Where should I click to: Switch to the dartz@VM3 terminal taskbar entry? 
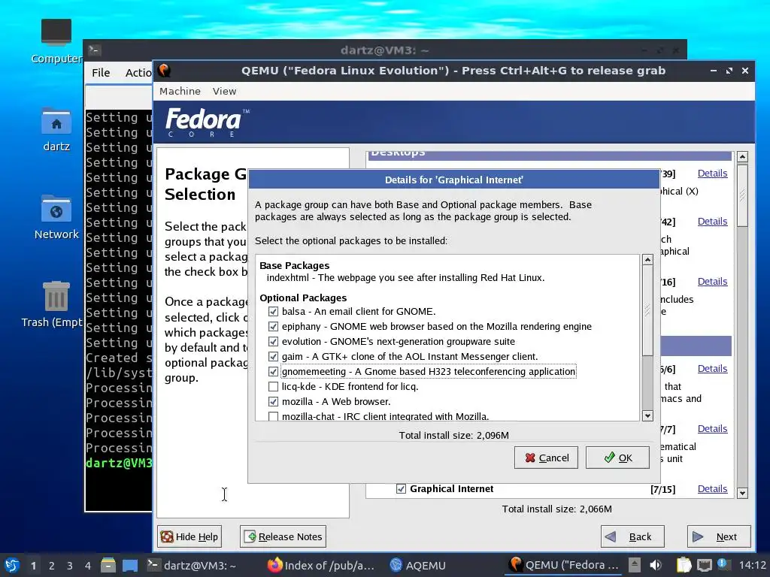point(192,565)
